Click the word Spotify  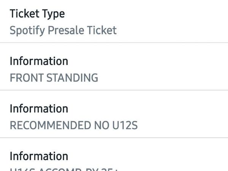27,31
